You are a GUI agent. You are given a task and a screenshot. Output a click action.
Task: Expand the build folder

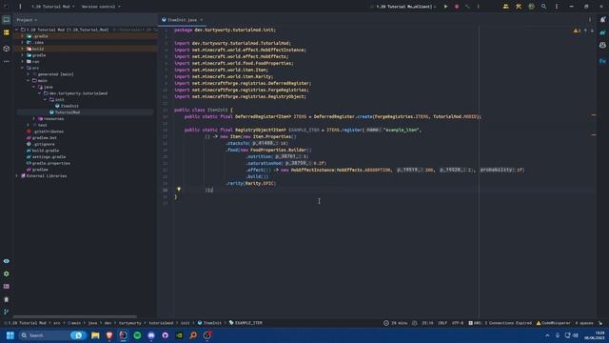click(x=23, y=49)
